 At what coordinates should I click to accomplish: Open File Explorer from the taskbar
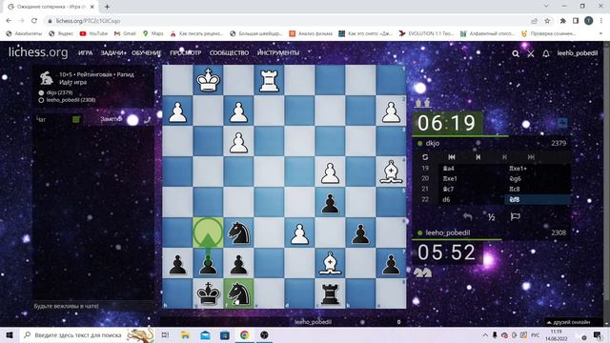(x=185, y=334)
